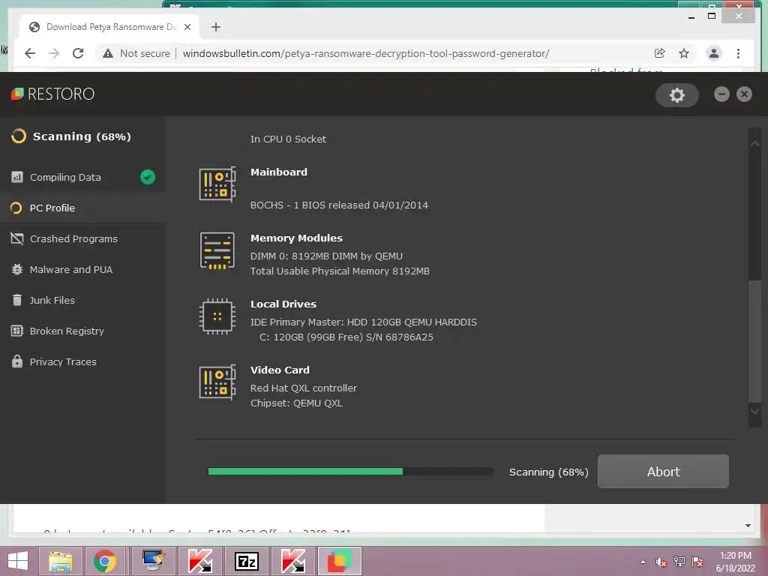
Task: Select Broken Registry section
Action: click(x=82, y=331)
